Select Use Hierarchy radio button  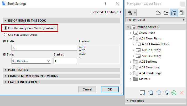(x=6, y=28)
